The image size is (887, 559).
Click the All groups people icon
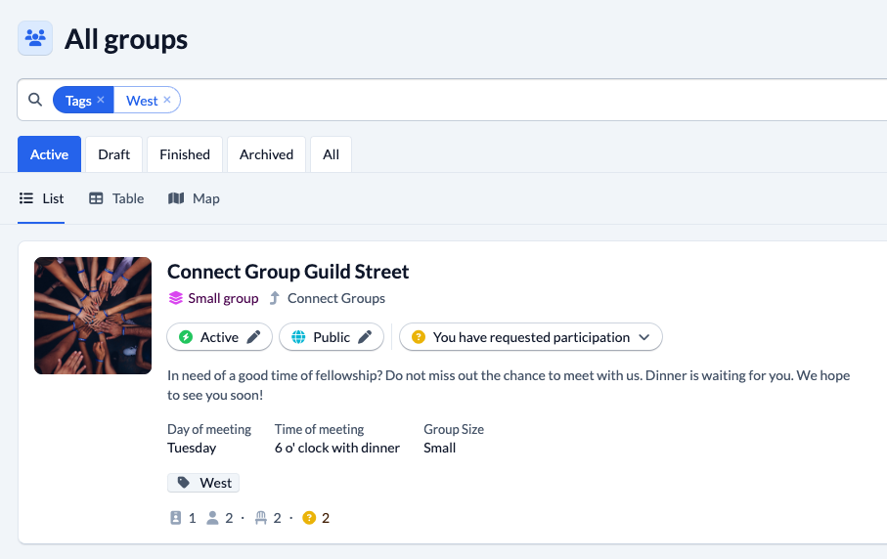point(35,38)
